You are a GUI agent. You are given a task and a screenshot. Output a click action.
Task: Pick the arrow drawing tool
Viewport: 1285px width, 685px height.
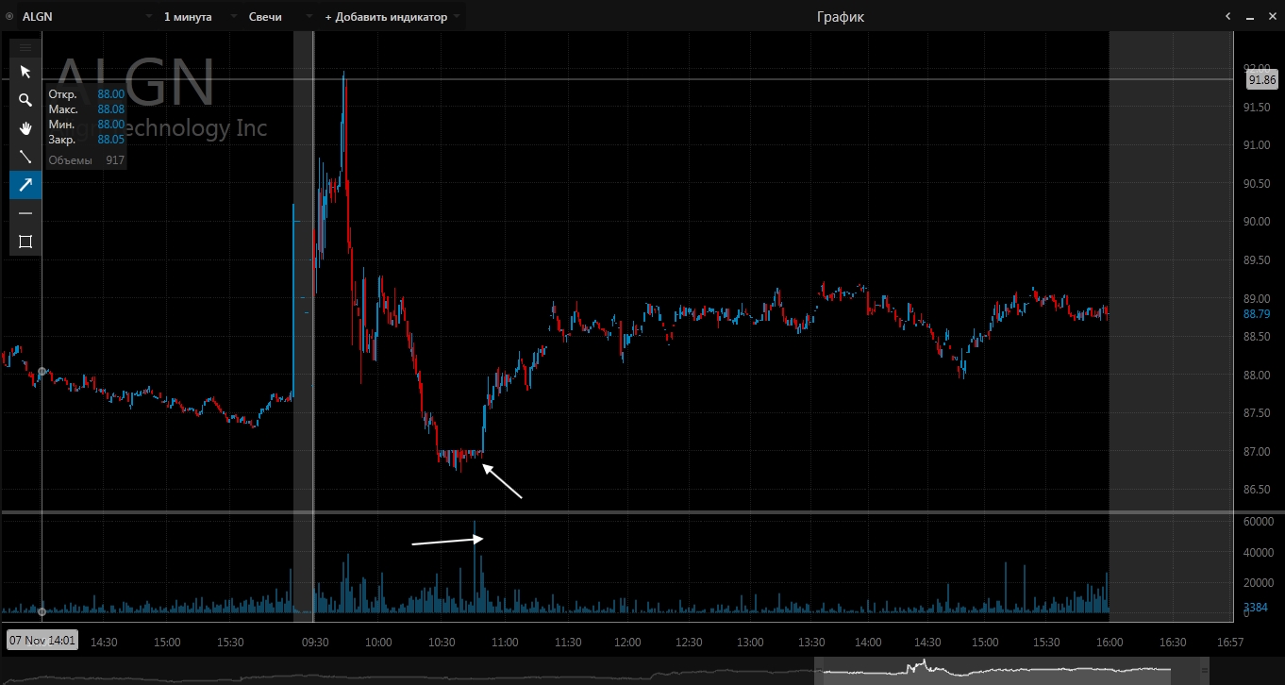[25, 185]
